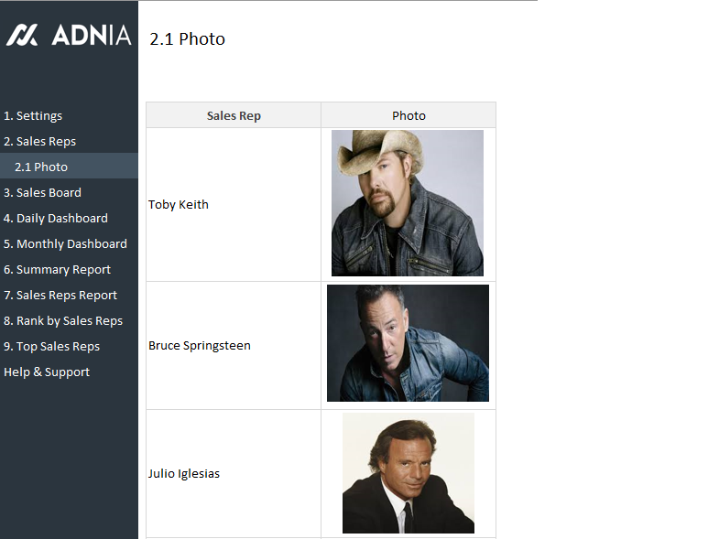Viewport: 719px width, 539px height.
Task: Open 5. Monthly Dashboard
Action: tap(65, 244)
